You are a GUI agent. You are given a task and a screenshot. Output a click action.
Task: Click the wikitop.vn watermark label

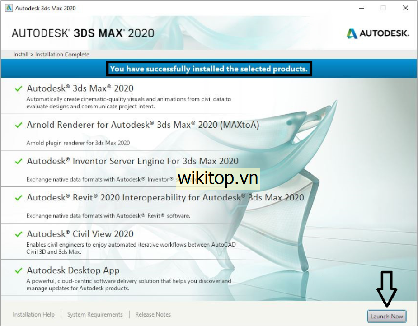click(x=218, y=178)
